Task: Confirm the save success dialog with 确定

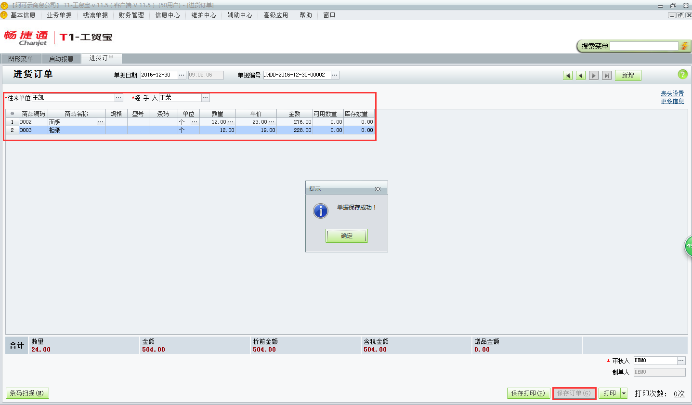Action: [346, 235]
